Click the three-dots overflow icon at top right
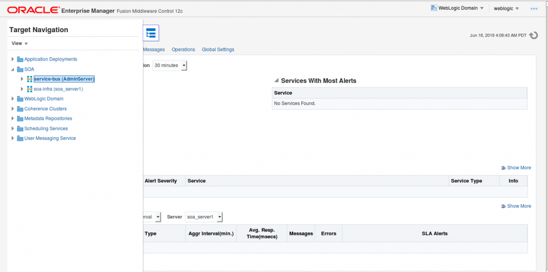This screenshot has width=548, height=272. click(534, 9)
